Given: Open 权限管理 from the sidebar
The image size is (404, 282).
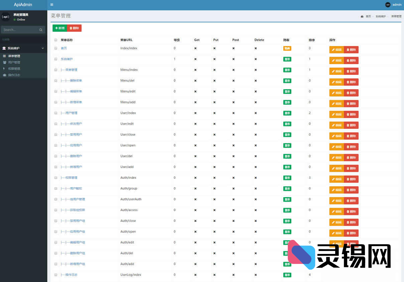Looking at the screenshot, I should tap(13, 69).
